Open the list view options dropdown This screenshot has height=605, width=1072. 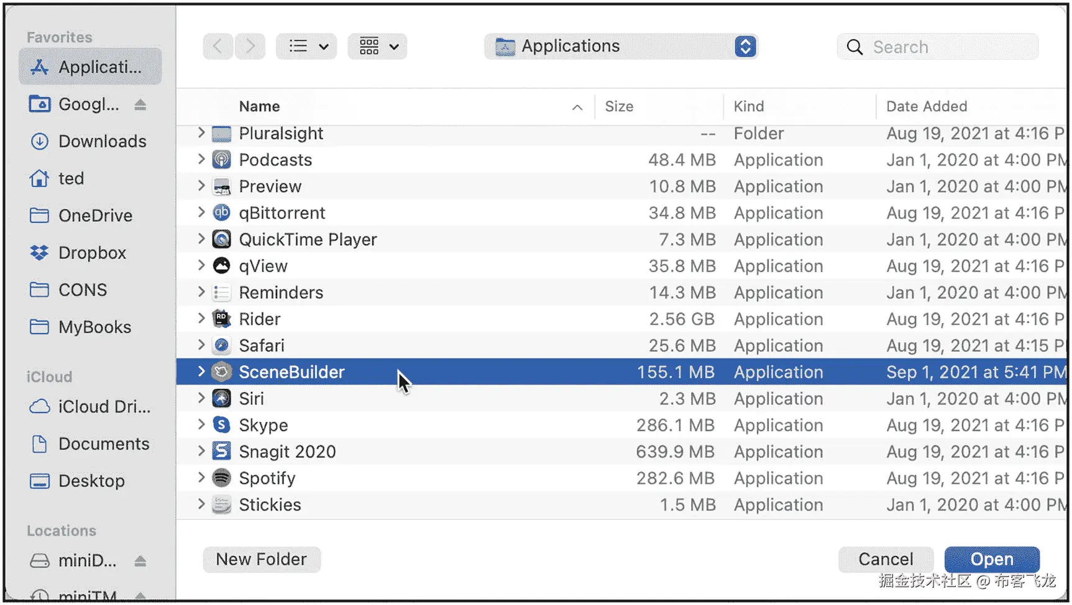[307, 47]
